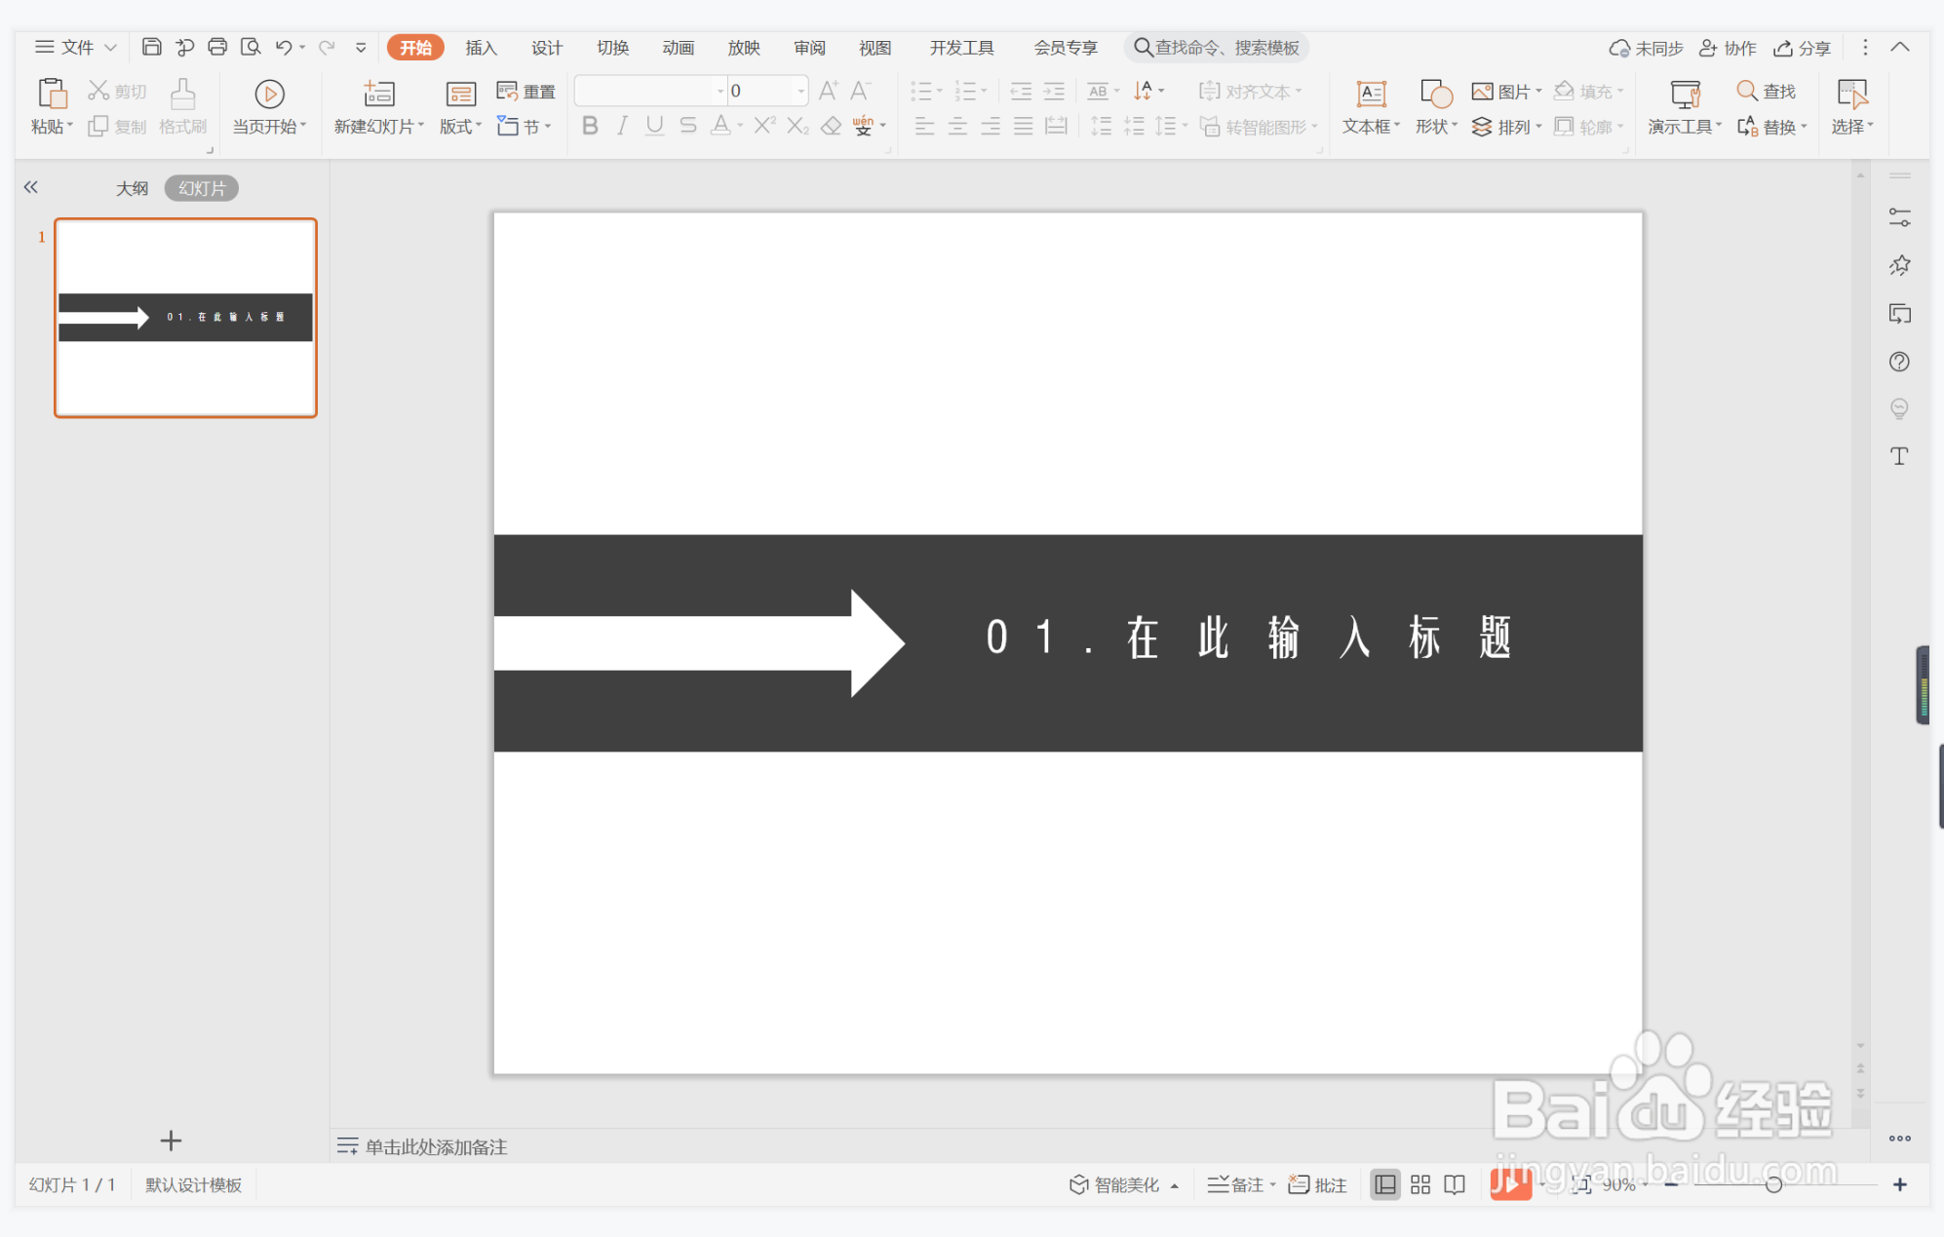
Task: Open the Text Box (文本框) tool
Action: pyautogui.click(x=1370, y=94)
